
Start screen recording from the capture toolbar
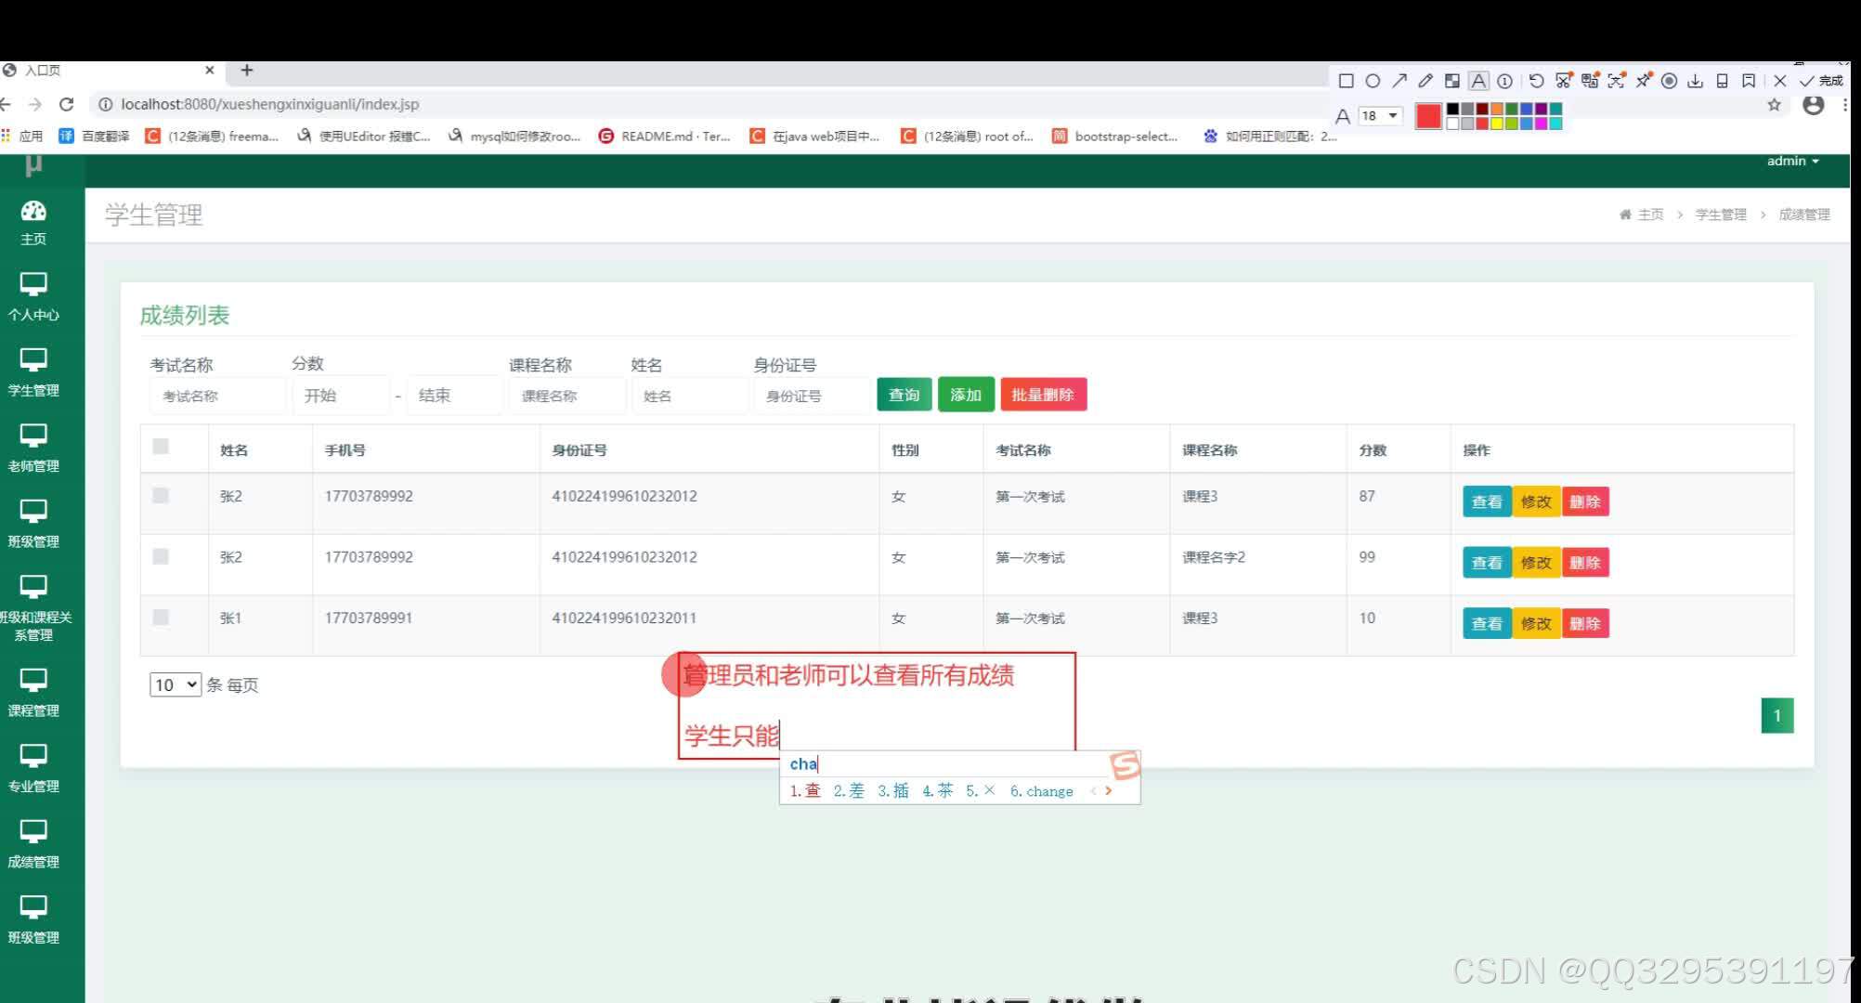[1669, 81]
